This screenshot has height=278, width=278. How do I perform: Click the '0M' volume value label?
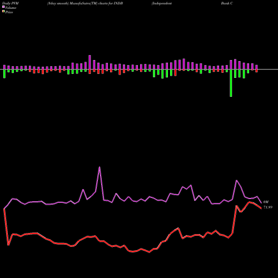266,202
